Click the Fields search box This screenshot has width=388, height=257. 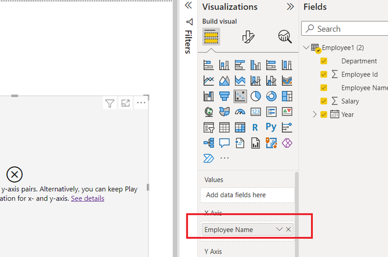(x=344, y=29)
